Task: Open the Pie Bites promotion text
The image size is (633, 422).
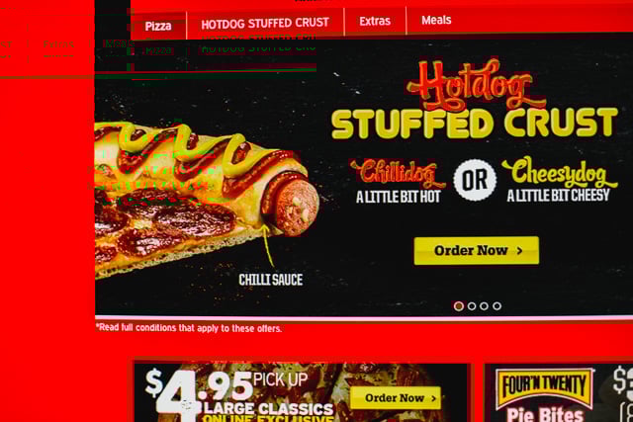Action: [545, 415]
